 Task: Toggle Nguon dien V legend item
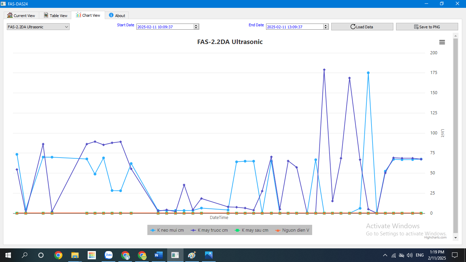coord(292,230)
